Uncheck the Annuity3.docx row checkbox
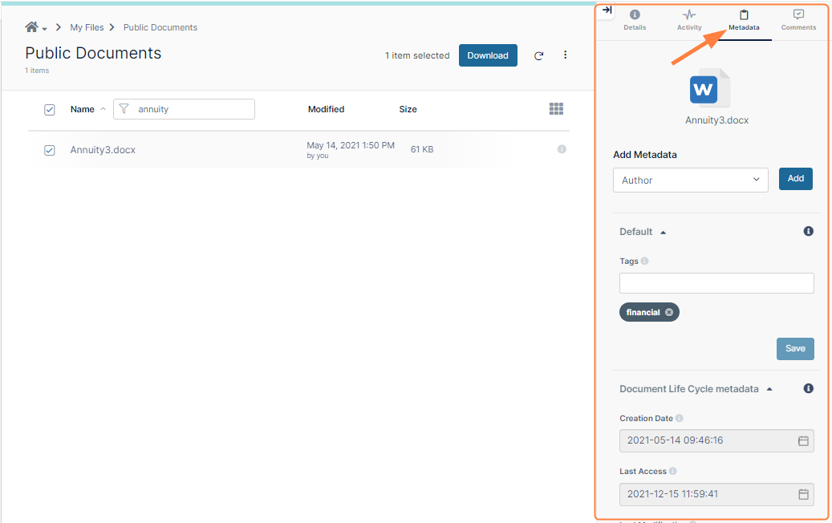 pos(49,150)
